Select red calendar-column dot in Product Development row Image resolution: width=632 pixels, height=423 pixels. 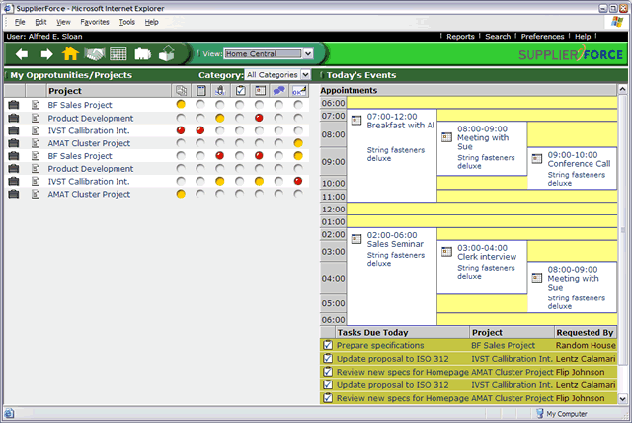coord(259,118)
